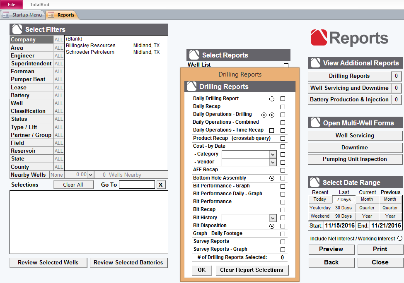Image resolution: width=404 pixels, height=283 pixels.
Task: Click the Go To input field
Action: 137,185
